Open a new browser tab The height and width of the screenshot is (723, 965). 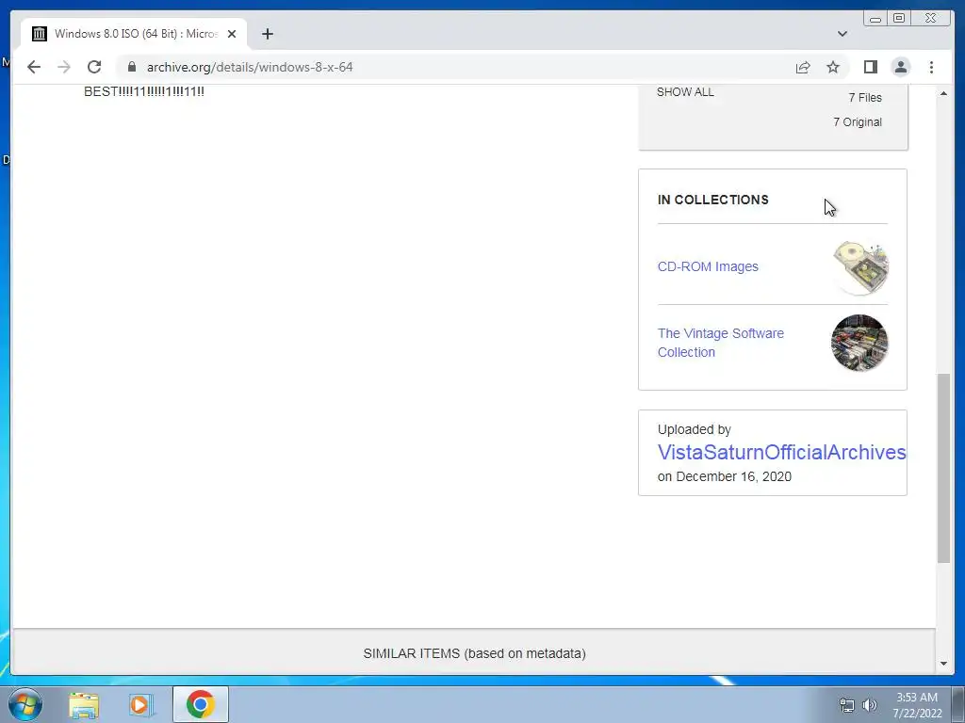[x=267, y=34]
